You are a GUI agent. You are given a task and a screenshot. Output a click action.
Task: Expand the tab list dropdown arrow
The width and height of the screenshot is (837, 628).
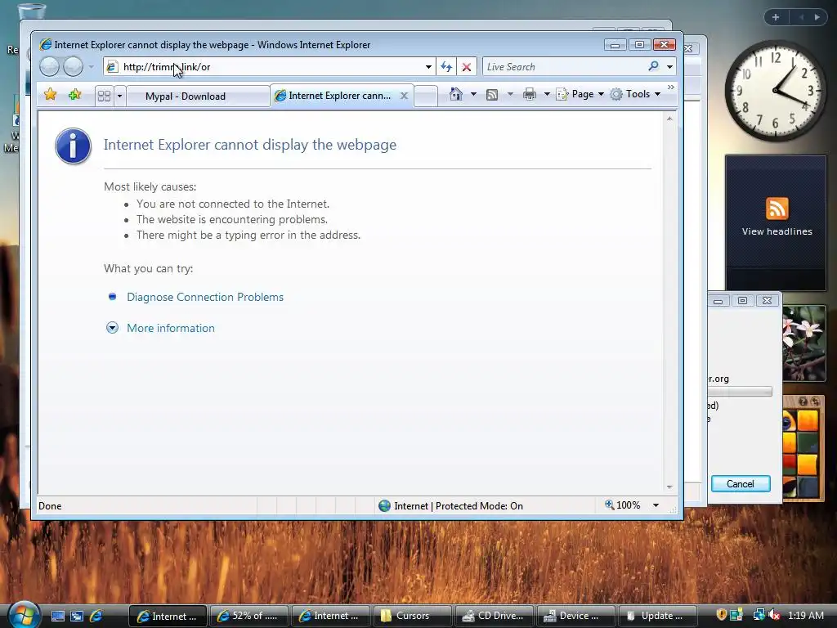pyautogui.click(x=119, y=96)
